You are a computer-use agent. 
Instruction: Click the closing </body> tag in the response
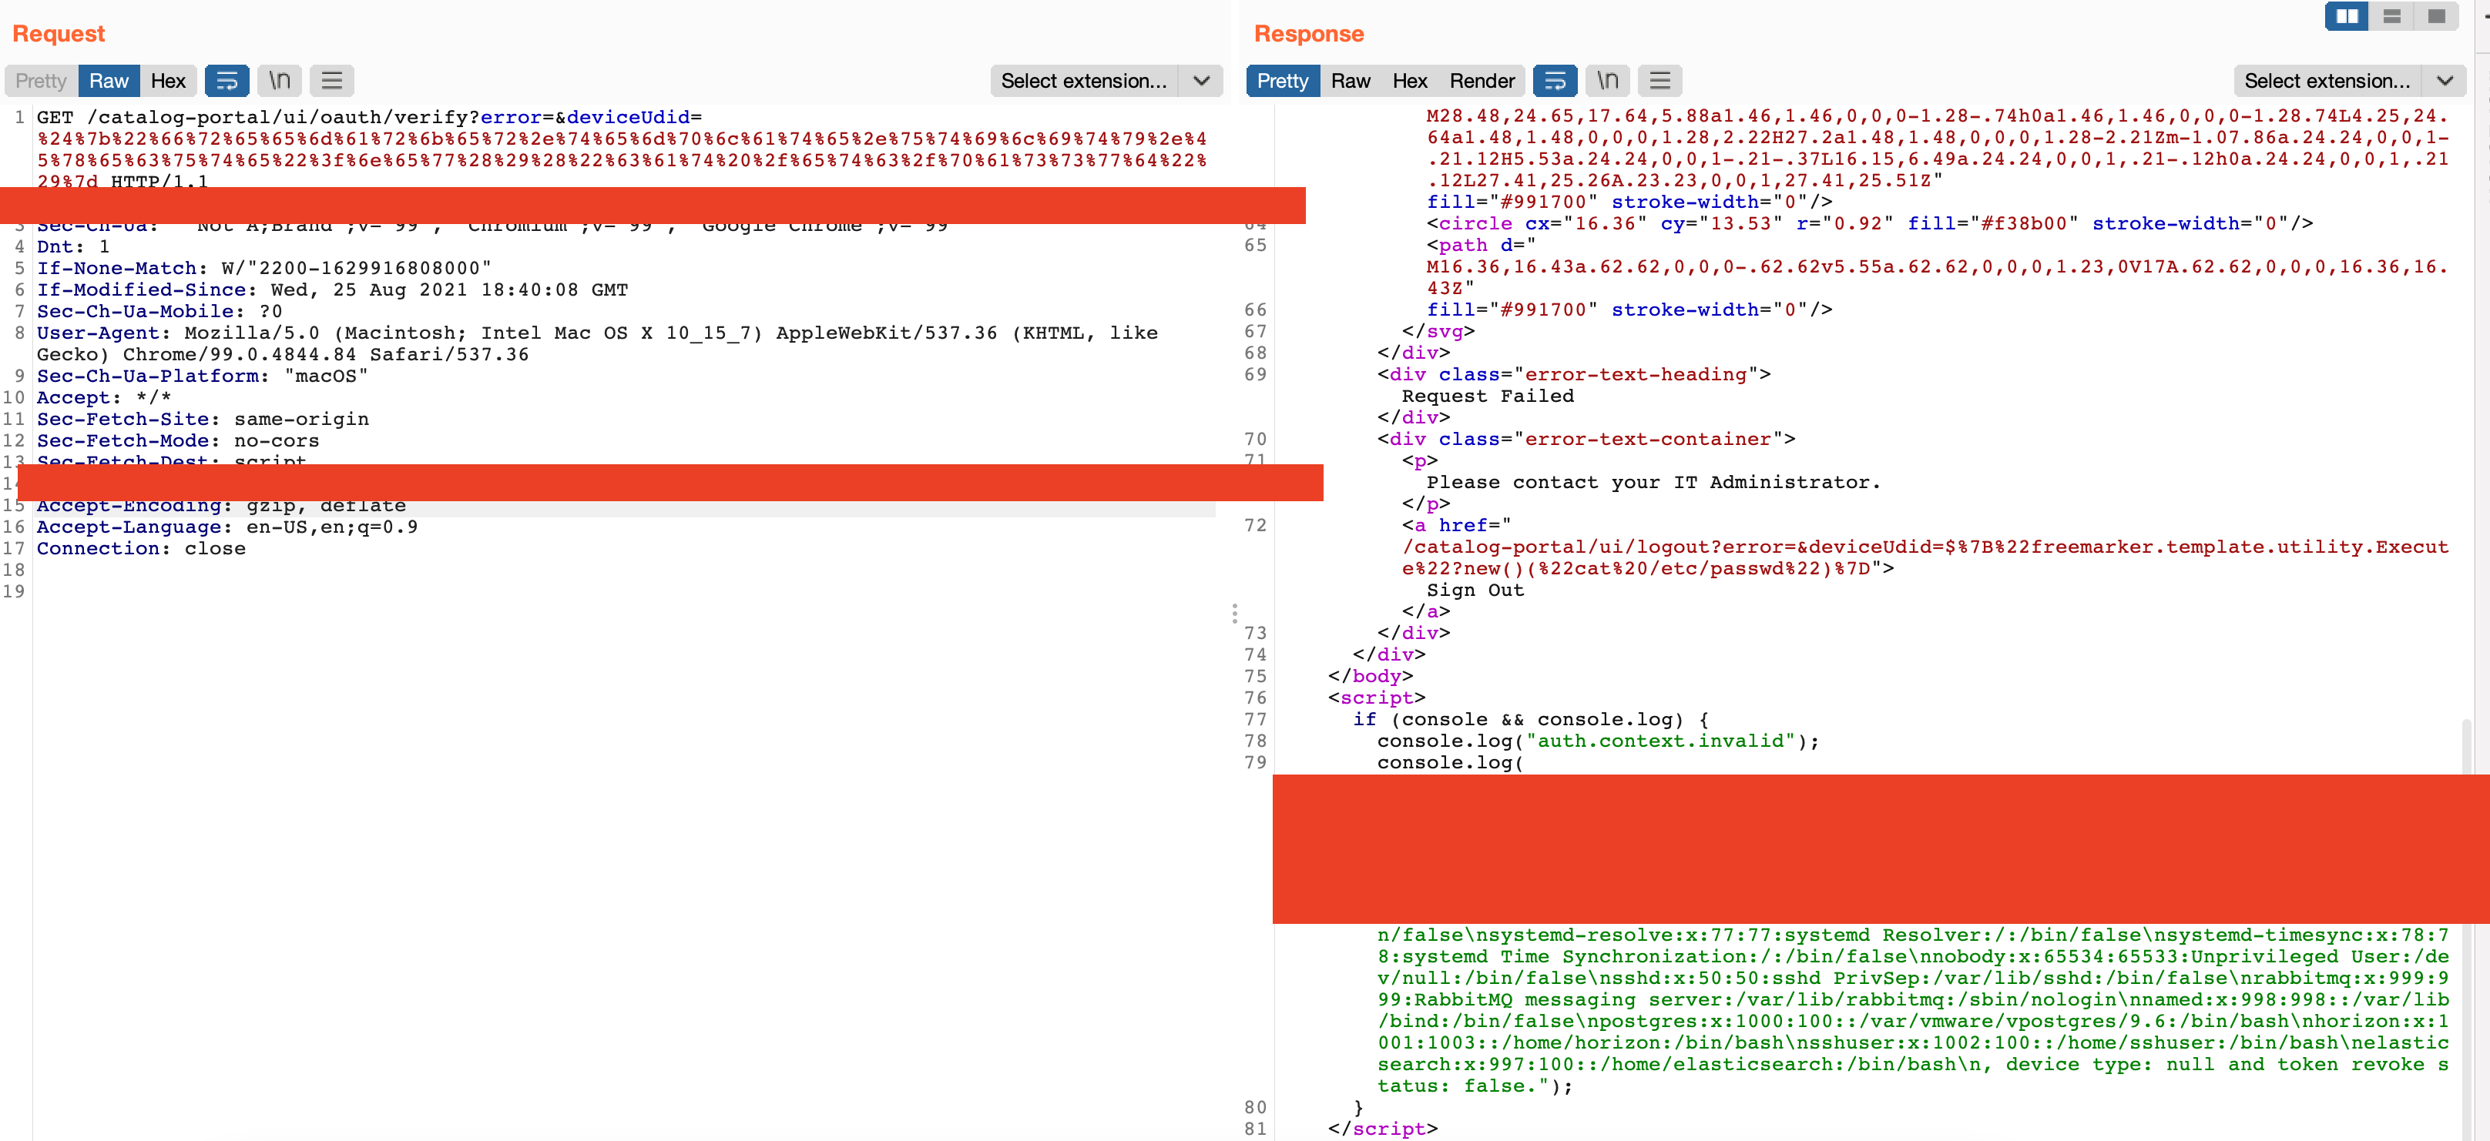click(x=1371, y=675)
